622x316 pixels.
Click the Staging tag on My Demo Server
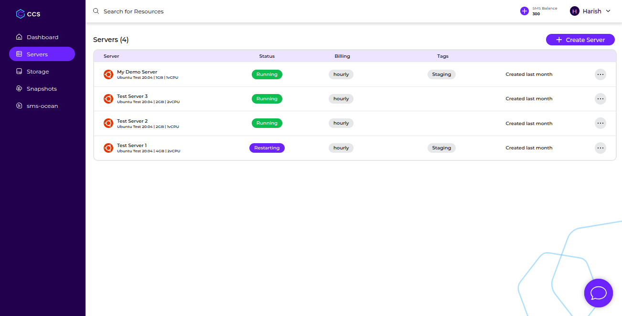coord(441,74)
